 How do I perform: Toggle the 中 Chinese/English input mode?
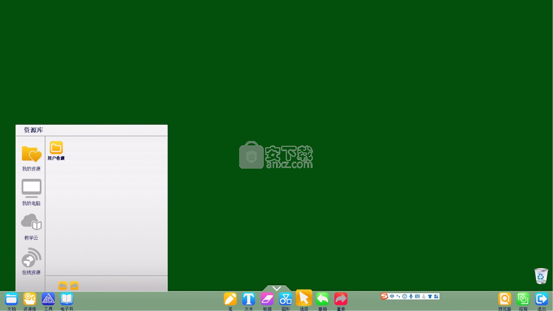coord(392,296)
